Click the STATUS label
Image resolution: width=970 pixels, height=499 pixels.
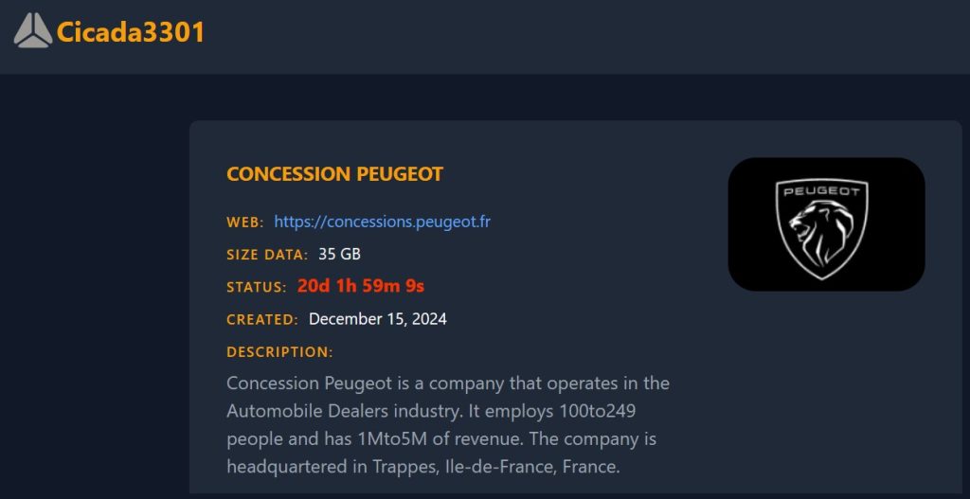(x=257, y=287)
